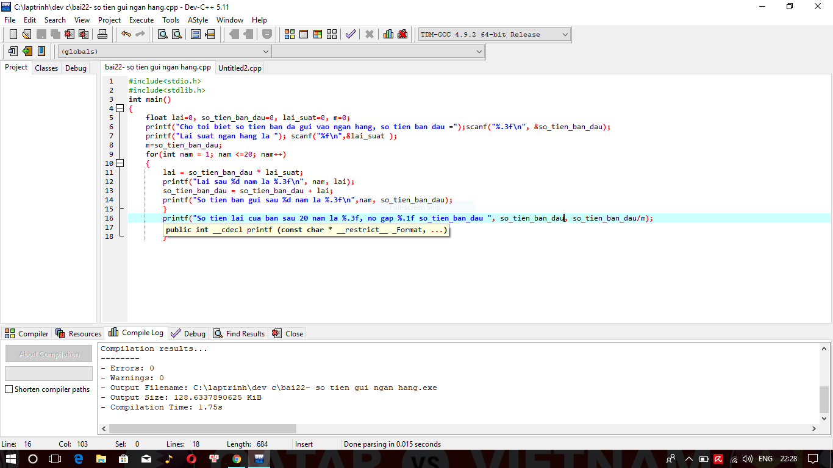Open Profile Analysis bar chart icon
Image resolution: width=833 pixels, height=468 pixels.
point(388,34)
